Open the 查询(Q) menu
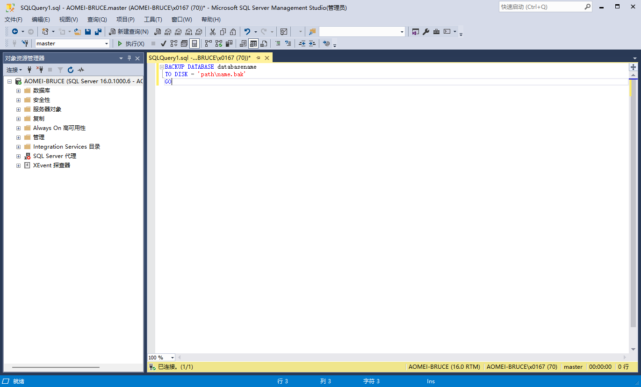Screen dimensions: 641x387 [97, 19]
